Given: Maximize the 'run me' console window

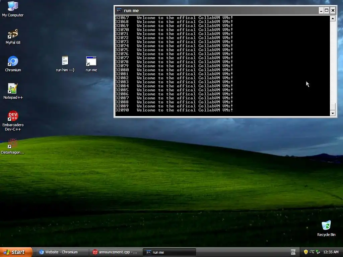Looking at the screenshot, I should coord(327,10).
